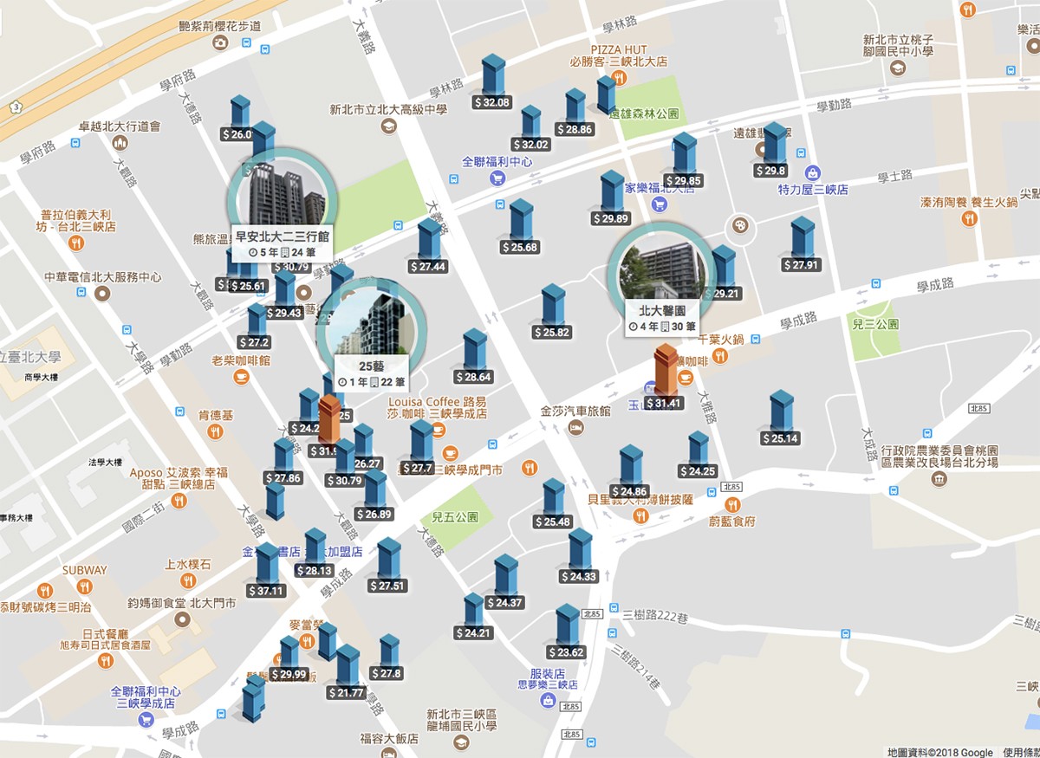1040x758 pixels.
Task: Select the $37.11 building marker
Action: [266, 571]
